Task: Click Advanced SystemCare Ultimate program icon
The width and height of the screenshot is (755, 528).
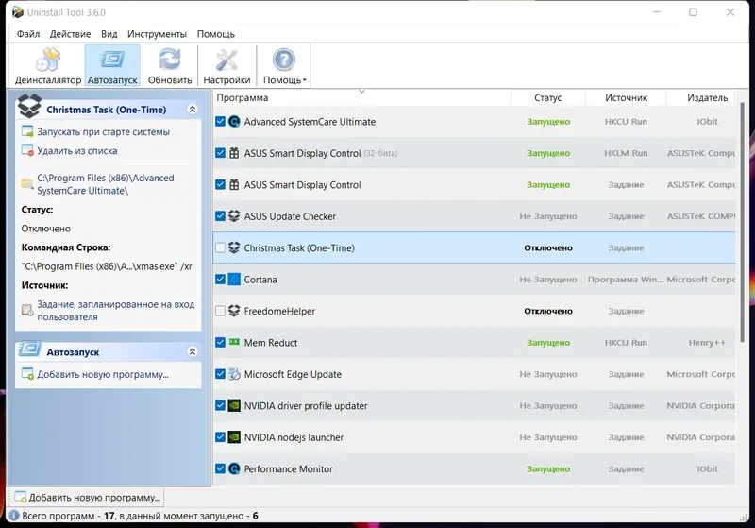Action: pyautogui.click(x=234, y=122)
